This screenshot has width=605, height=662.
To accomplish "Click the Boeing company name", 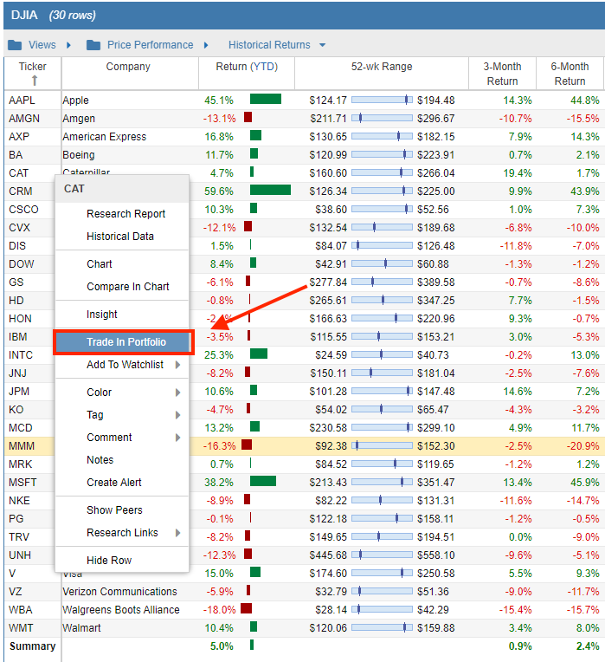I will point(79,155).
